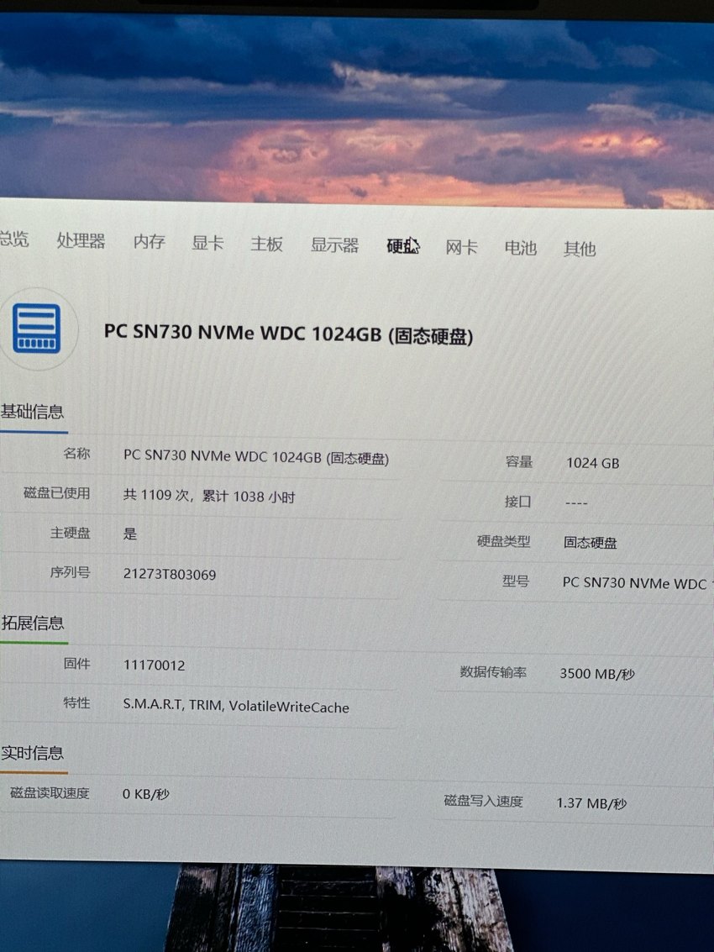This screenshot has height=952, width=714.
Task: Switch to the 显示器 tab
Action: (334, 245)
